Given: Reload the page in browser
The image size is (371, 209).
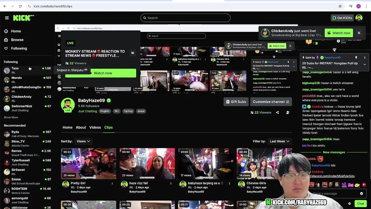Looking at the screenshot, I should click(20, 6).
